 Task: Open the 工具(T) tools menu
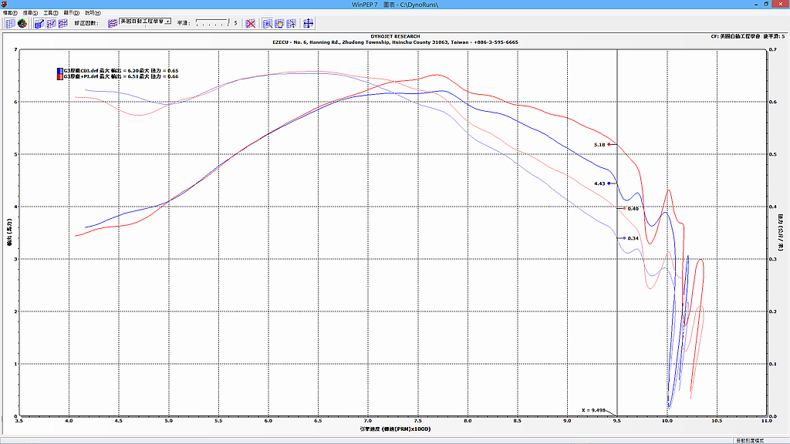(50, 13)
